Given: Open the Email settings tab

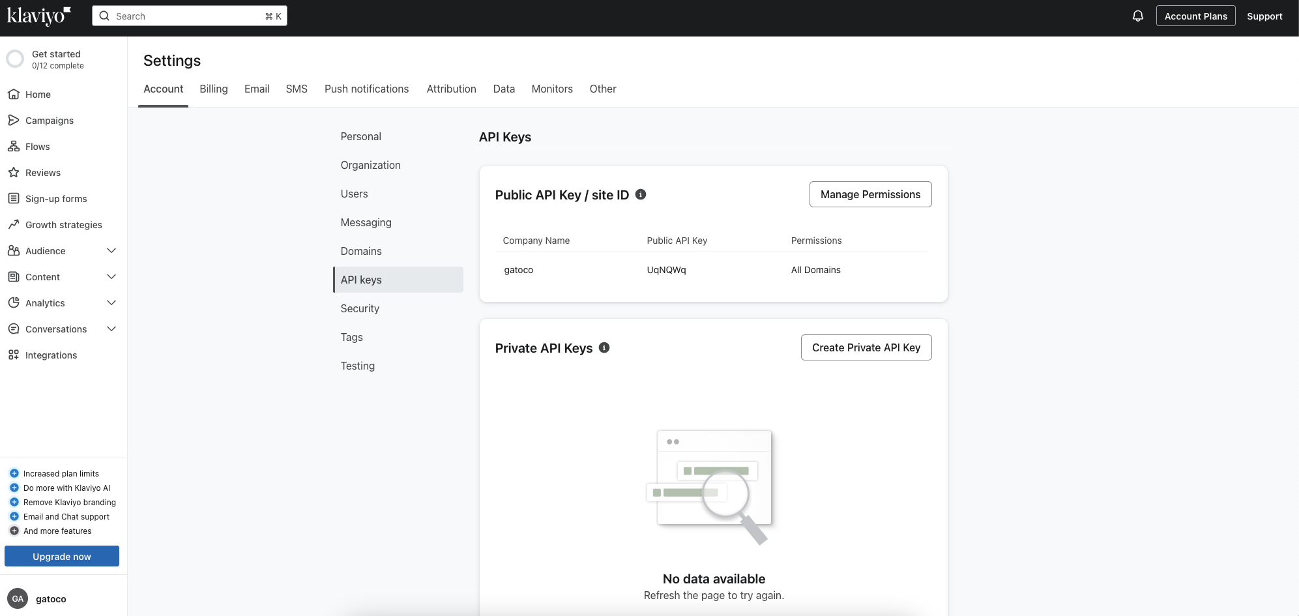Looking at the screenshot, I should 257,89.
